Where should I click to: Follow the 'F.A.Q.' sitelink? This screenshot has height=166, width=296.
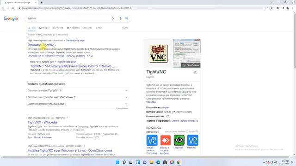click(x=90, y=56)
